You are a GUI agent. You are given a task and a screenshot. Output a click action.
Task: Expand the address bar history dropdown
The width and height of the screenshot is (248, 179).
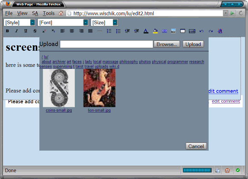point(226,13)
